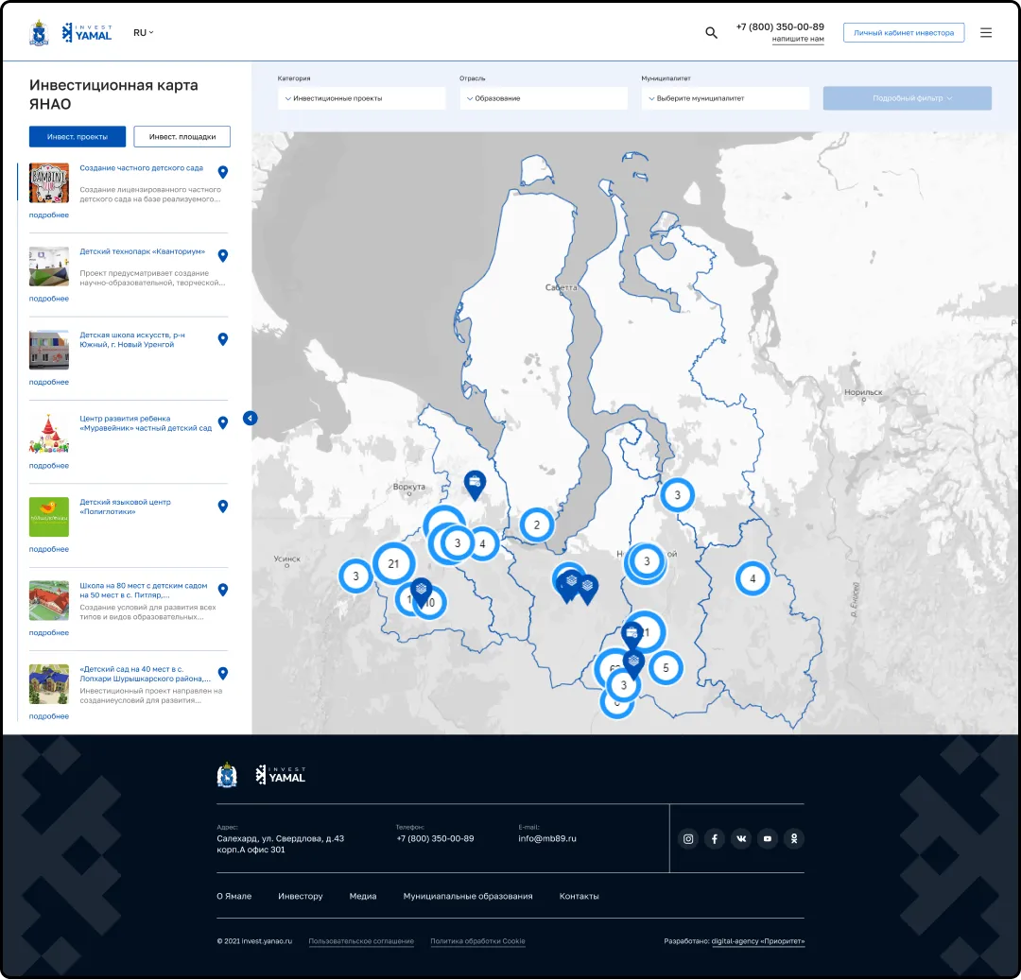Screen dimensions: 1021x980
Task: Switch to Инвест. площадки tab
Action: tap(182, 137)
